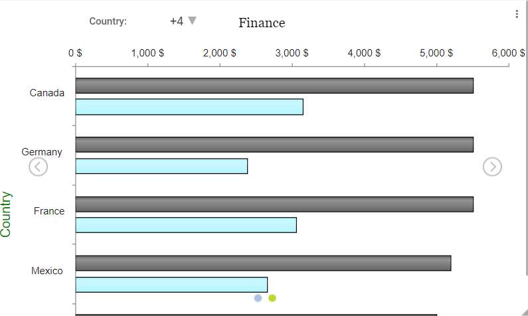Open the three-dot options menu

(517, 15)
